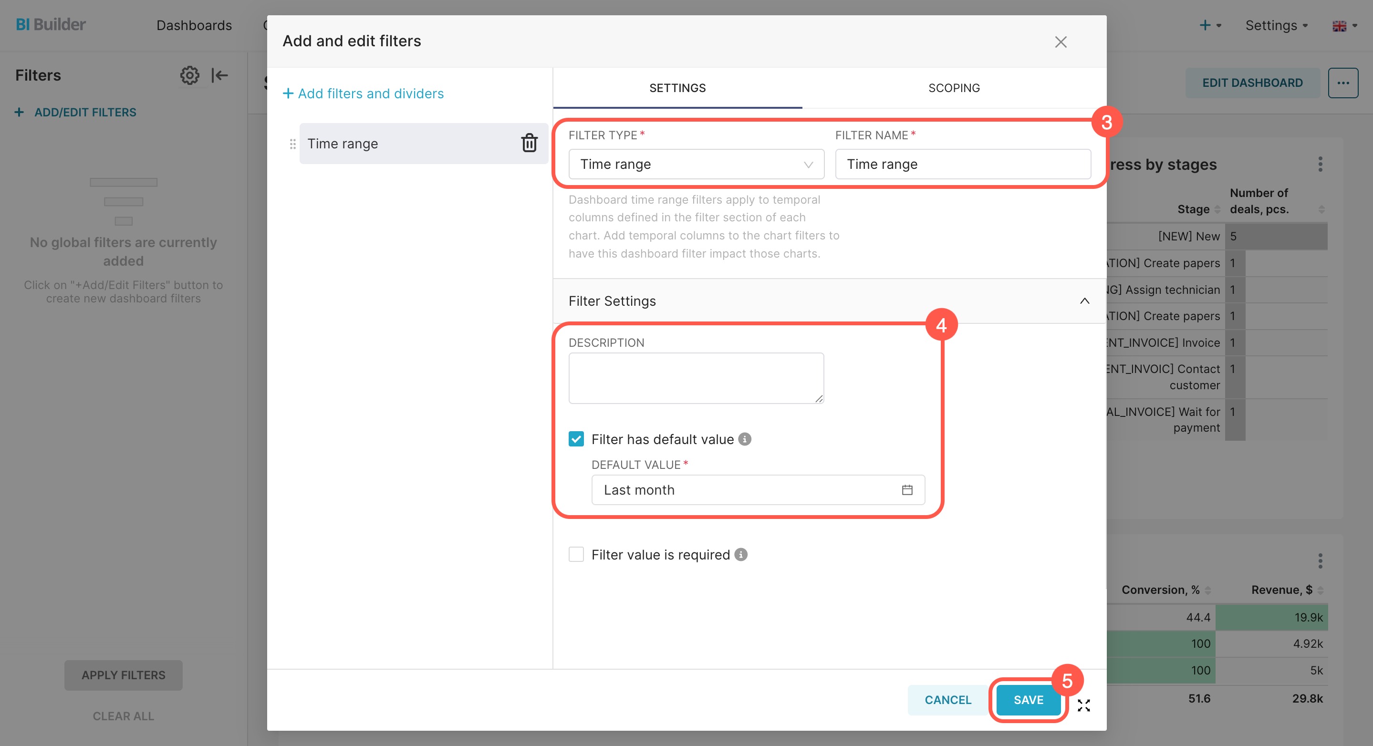Close the Add and edit filters dialog
The width and height of the screenshot is (1373, 746).
(x=1060, y=42)
